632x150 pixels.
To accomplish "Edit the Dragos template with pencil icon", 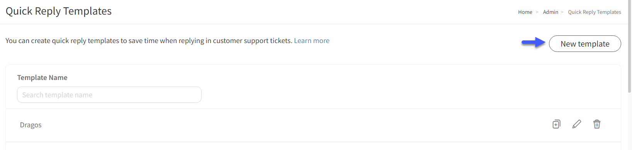I will coord(576,124).
